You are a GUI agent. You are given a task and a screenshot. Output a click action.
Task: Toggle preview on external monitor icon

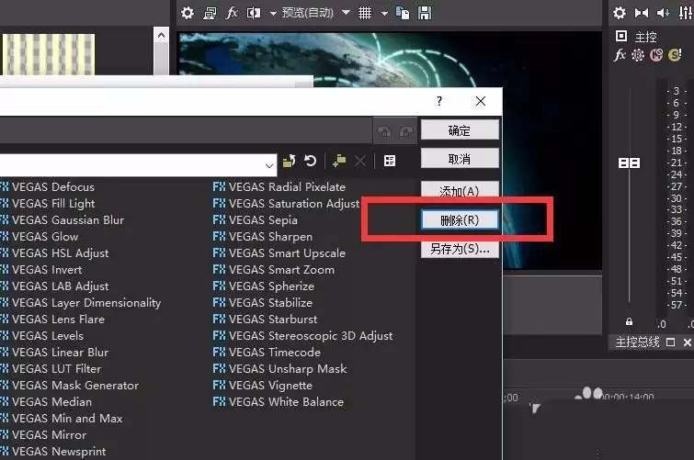pyautogui.click(x=210, y=13)
